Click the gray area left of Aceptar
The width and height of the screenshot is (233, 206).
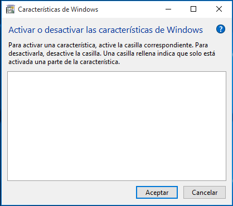tap(71, 193)
